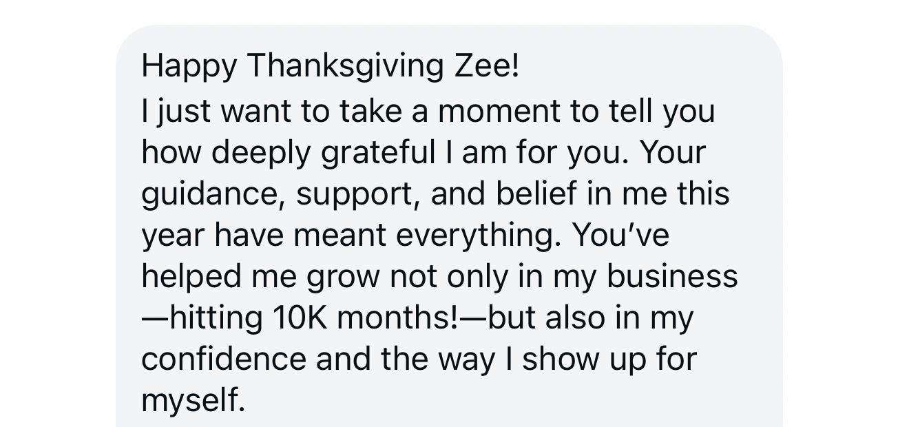Viewport: 909px width, 427px height.
Task: Click the word 'business' in the message
Action: tap(672, 277)
